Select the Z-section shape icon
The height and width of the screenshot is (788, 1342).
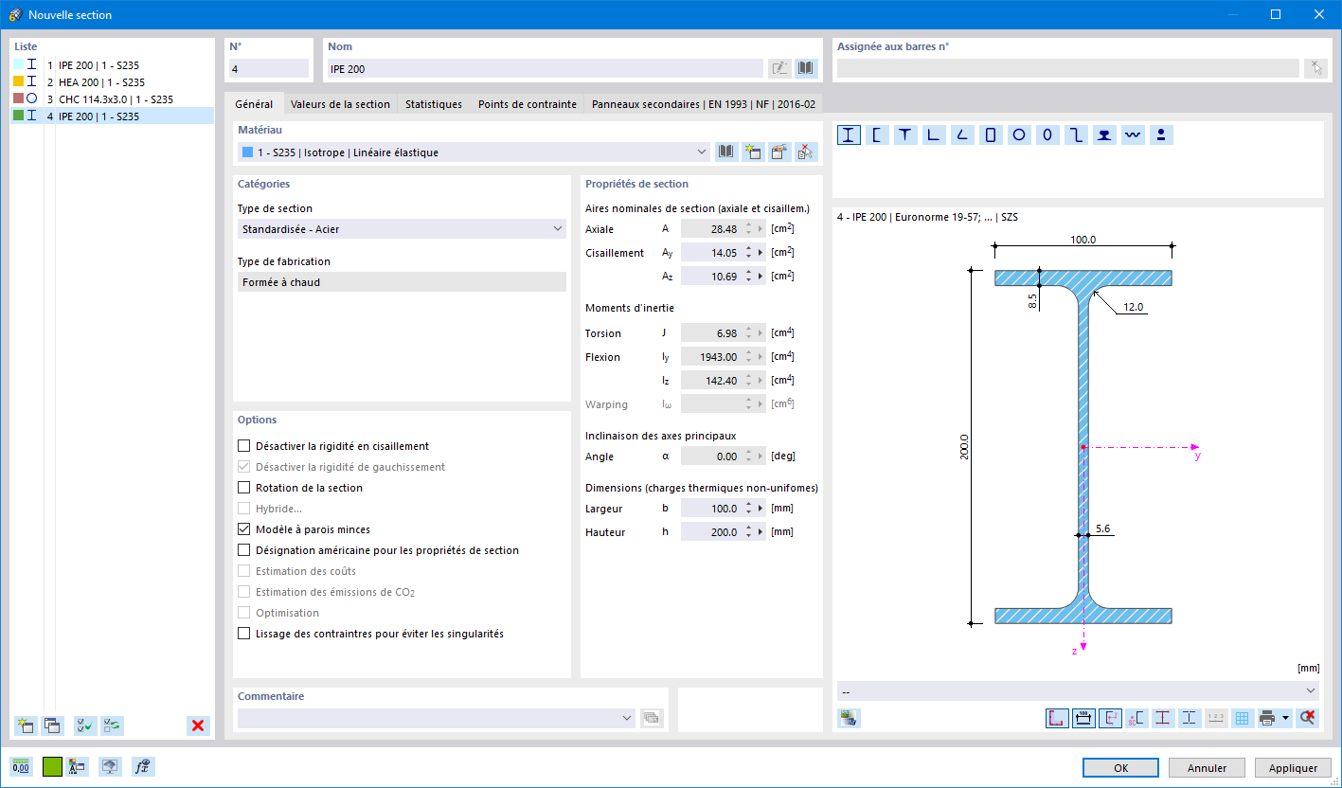1076,135
